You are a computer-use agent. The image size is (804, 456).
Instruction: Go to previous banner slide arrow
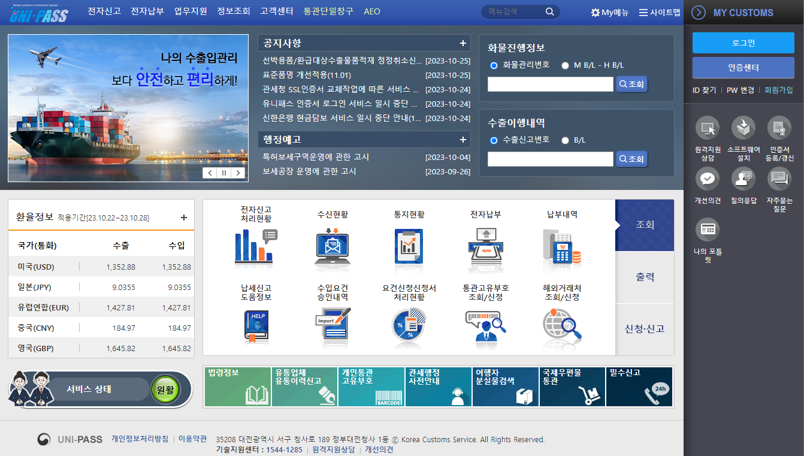click(210, 173)
